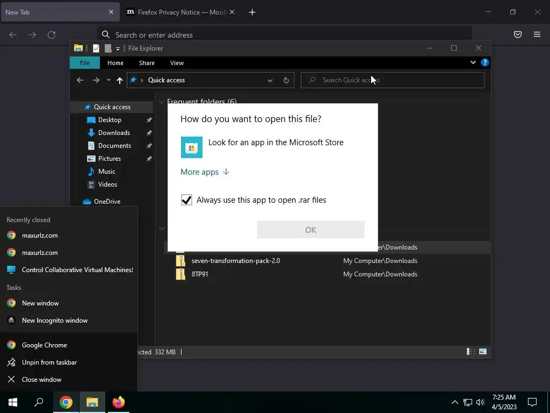Click the Chrome taskbar icon
This screenshot has width=550, height=413.
pos(66,402)
